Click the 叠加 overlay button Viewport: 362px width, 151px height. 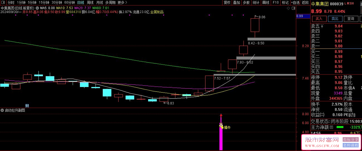[237, 2]
